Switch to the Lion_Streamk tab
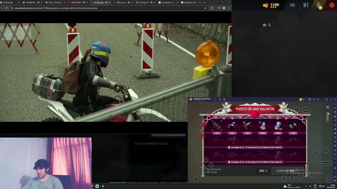 [167, 2]
